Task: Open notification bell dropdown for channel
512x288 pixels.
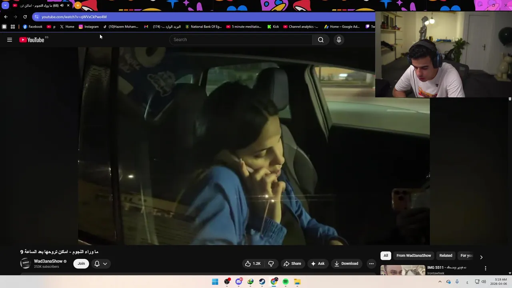Action: 100,264
